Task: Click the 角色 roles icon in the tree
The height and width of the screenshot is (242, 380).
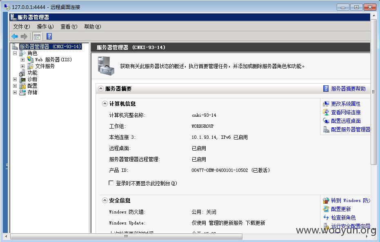Action: coord(22,53)
